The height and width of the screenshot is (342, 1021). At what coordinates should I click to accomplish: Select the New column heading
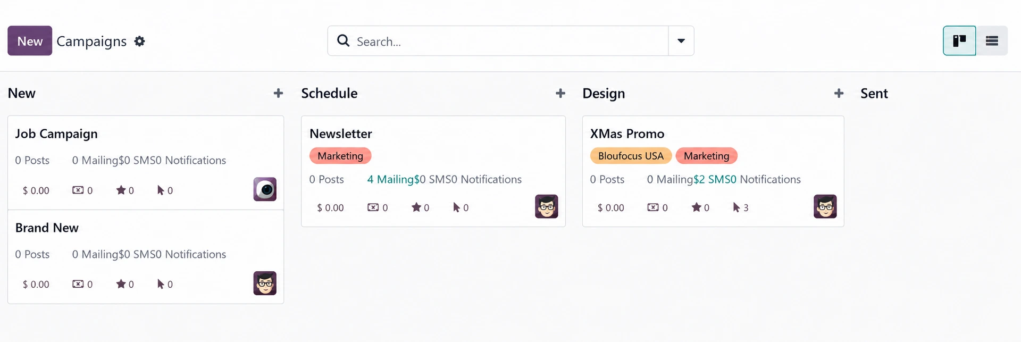22,94
